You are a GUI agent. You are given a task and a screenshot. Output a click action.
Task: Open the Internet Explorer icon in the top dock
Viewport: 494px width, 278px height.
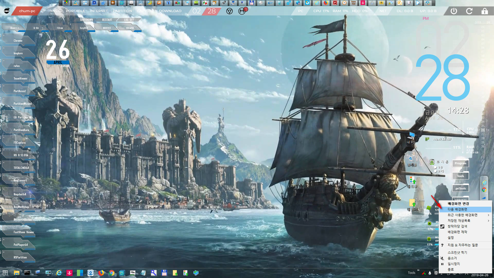point(316,3)
